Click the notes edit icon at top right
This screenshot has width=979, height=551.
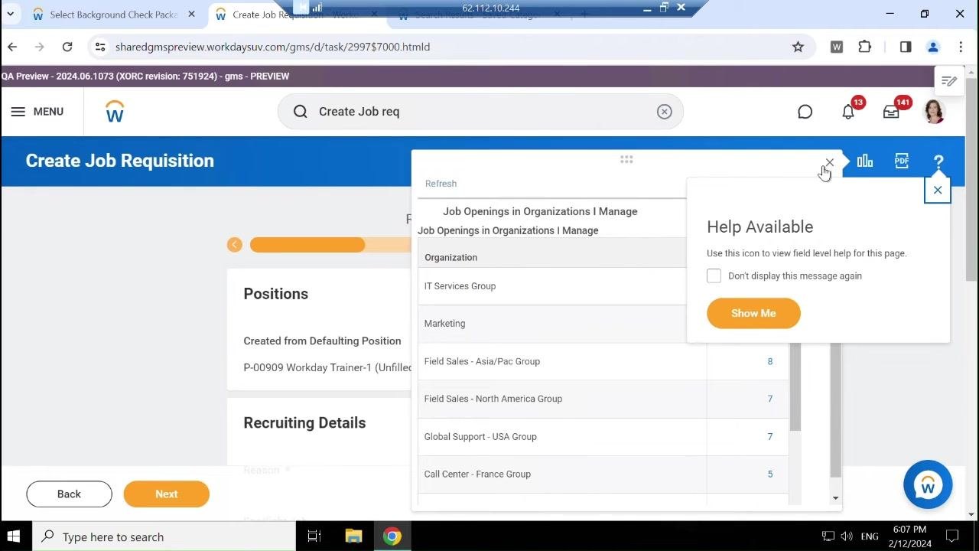(x=949, y=81)
